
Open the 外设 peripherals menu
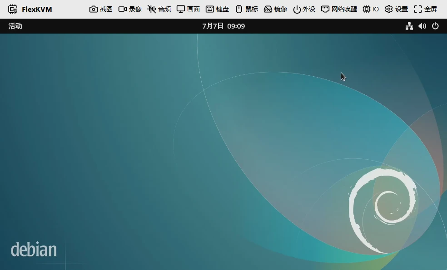point(304,9)
